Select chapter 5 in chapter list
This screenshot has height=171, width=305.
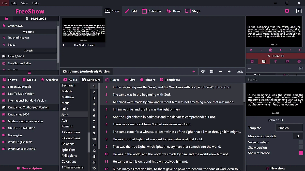tap(94, 110)
